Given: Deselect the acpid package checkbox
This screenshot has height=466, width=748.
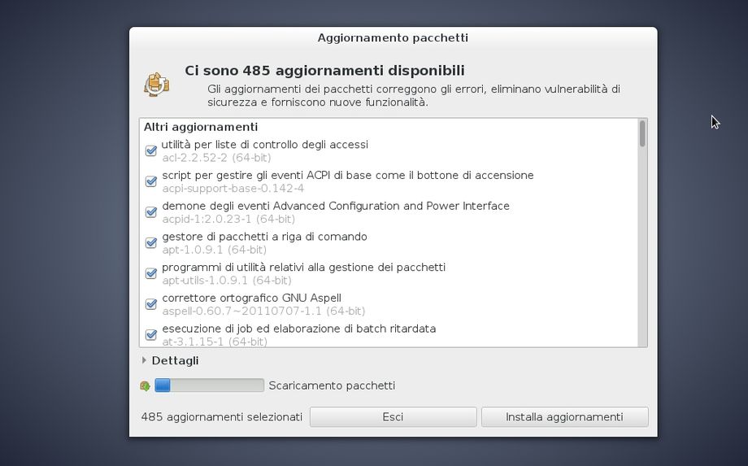Looking at the screenshot, I should pos(151,212).
